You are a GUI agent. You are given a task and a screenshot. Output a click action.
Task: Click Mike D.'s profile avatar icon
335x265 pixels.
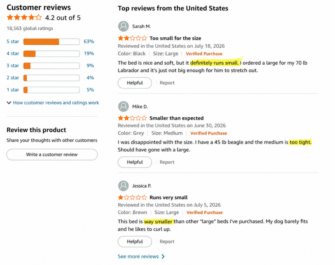123,107
